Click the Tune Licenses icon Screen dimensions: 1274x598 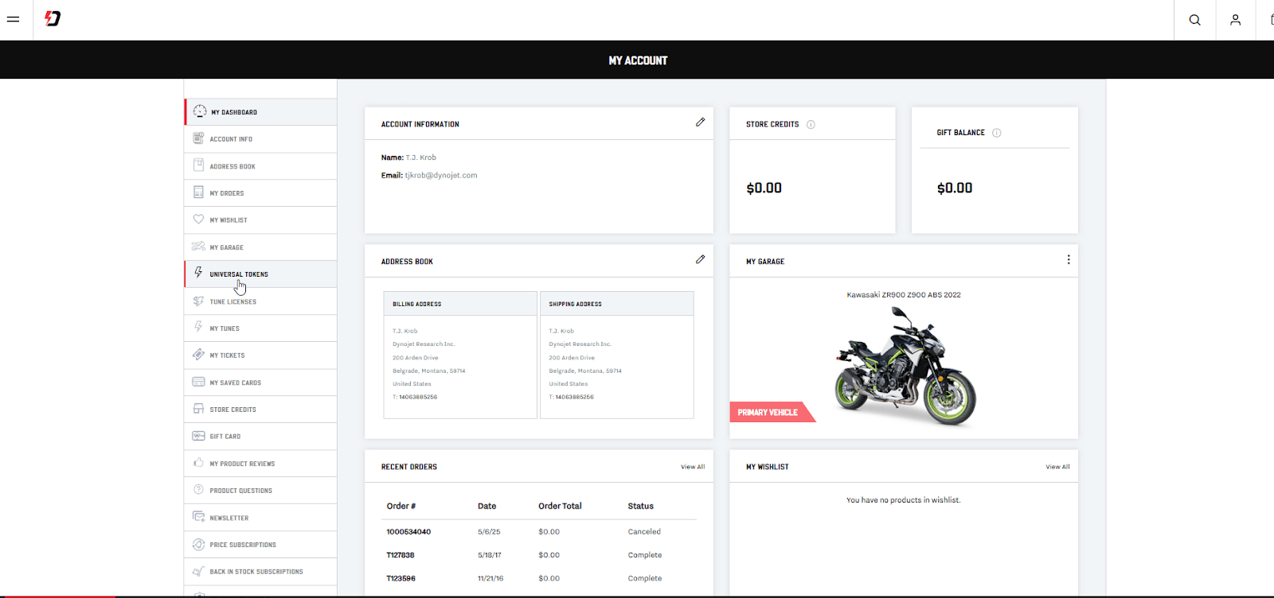[x=198, y=301]
